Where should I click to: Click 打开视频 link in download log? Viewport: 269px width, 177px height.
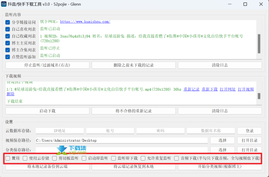(x=246, y=89)
